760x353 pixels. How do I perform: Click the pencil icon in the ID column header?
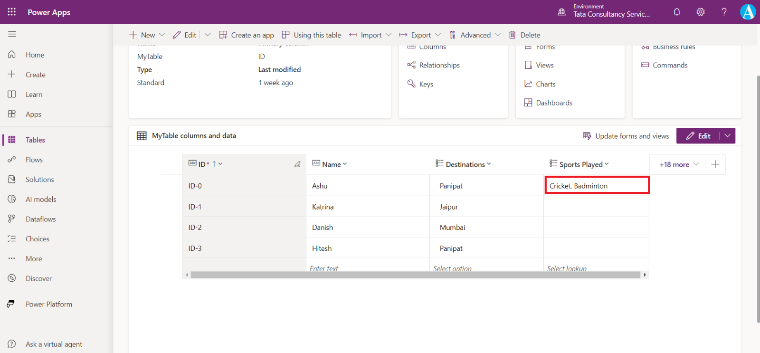click(297, 164)
